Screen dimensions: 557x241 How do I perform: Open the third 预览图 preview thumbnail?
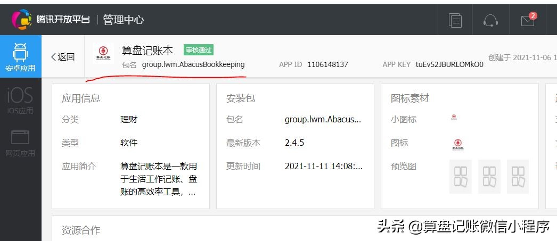[x=518, y=177]
